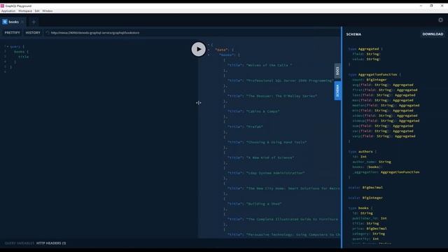Click "Wolves of the Calla" result

pos(269,65)
